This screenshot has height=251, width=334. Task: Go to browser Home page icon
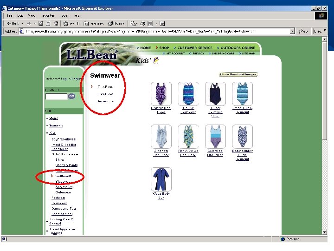click(x=56, y=24)
